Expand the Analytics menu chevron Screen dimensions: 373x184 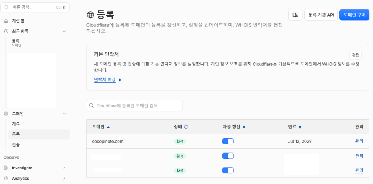pyautogui.click(x=64, y=178)
